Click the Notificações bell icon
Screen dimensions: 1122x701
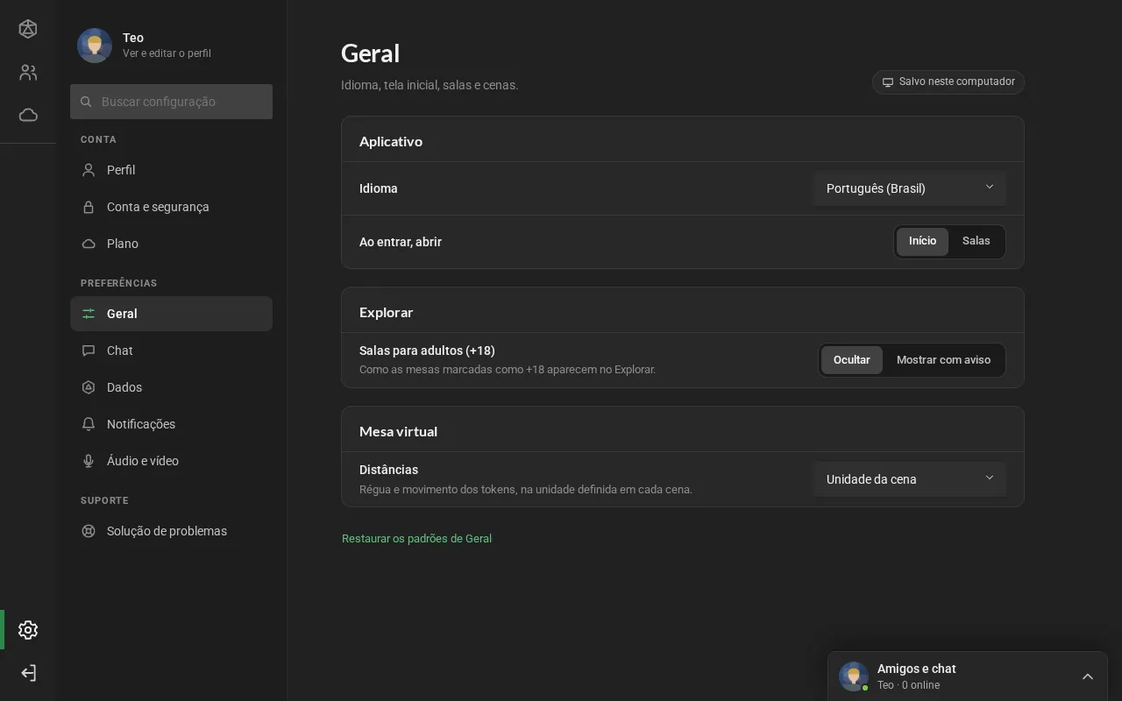(89, 424)
